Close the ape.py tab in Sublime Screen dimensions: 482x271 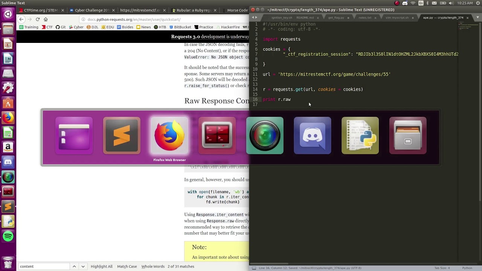pos(467,18)
